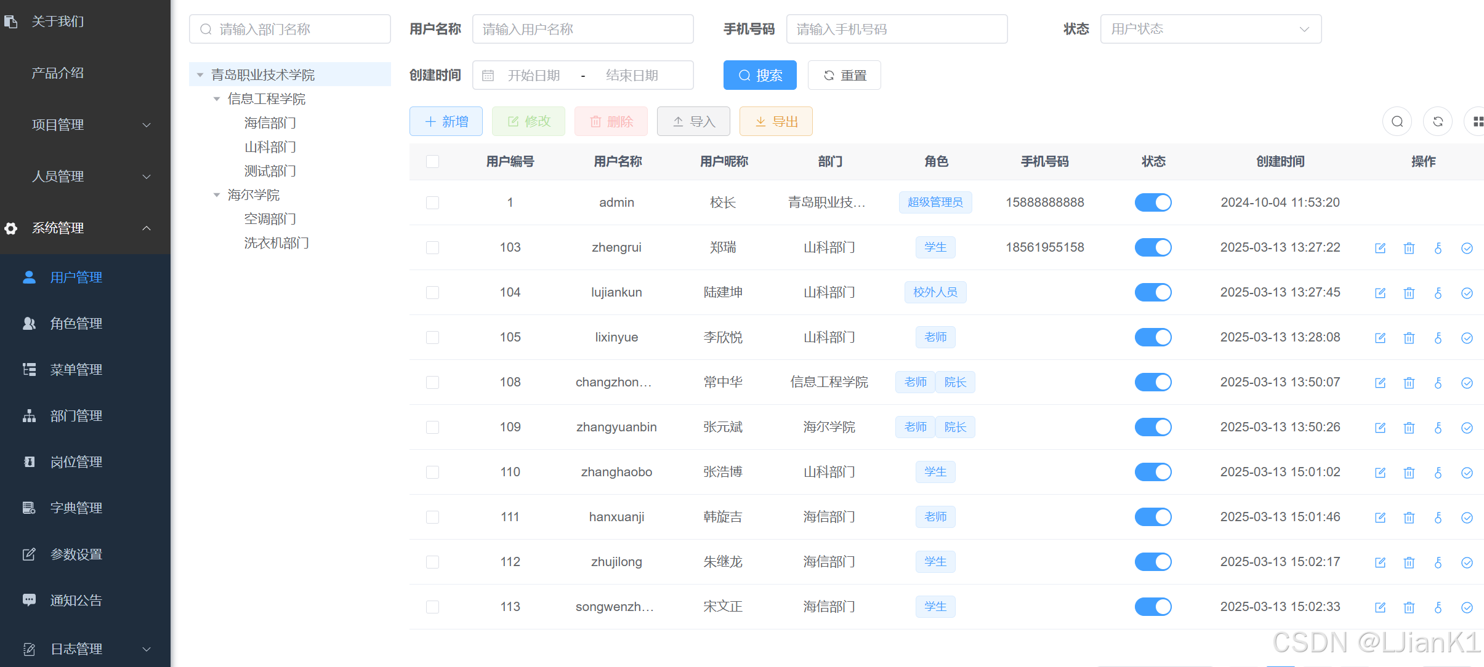Hide search via magnifier circle button
This screenshot has width=1484, height=667.
click(1397, 121)
